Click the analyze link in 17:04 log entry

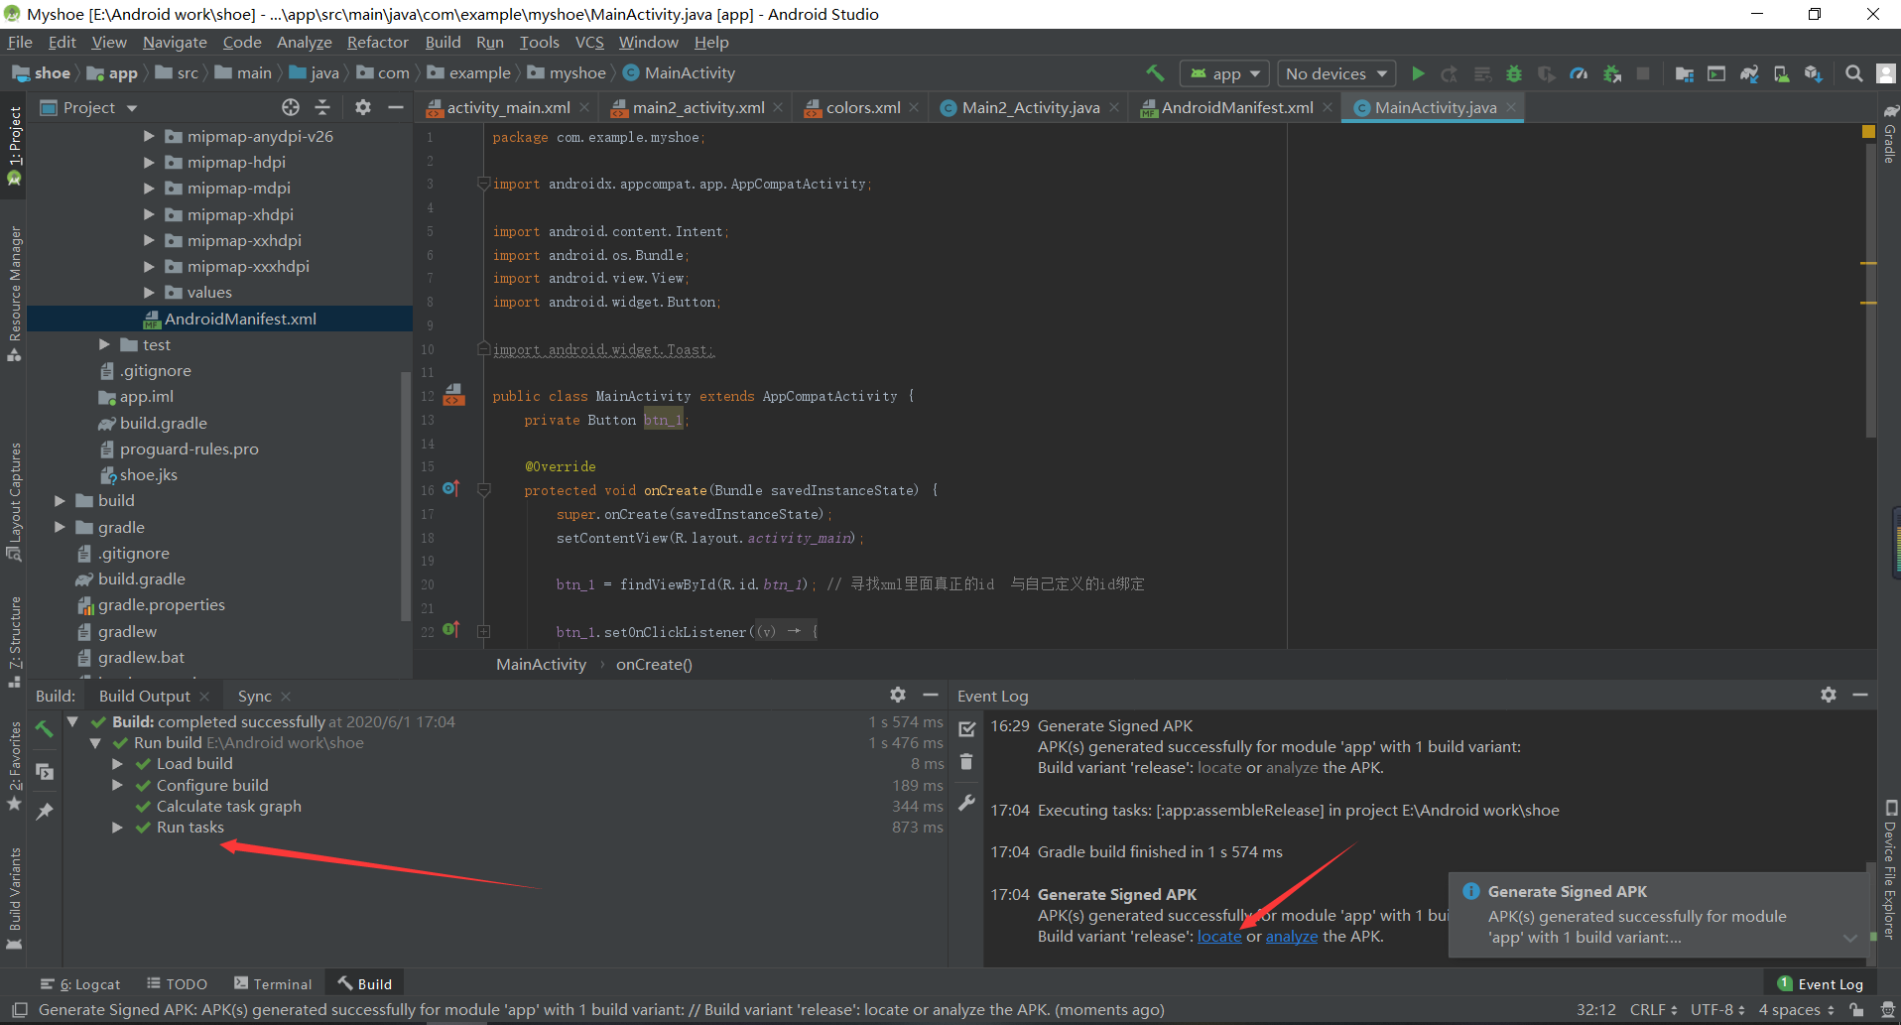pyautogui.click(x=1292, y=936)
